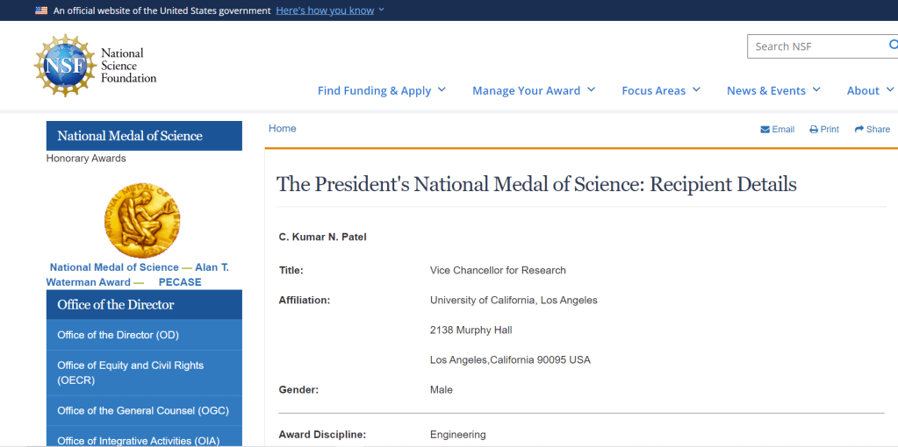Viewport: 898px width, 447px height.
Task: Open the PECASE link
Action: tap(180, 282)
